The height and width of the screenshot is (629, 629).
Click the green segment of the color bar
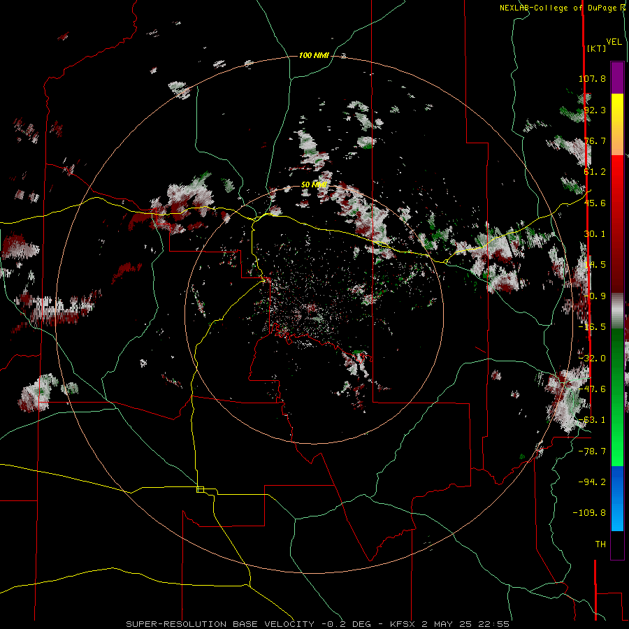point(617,397)
